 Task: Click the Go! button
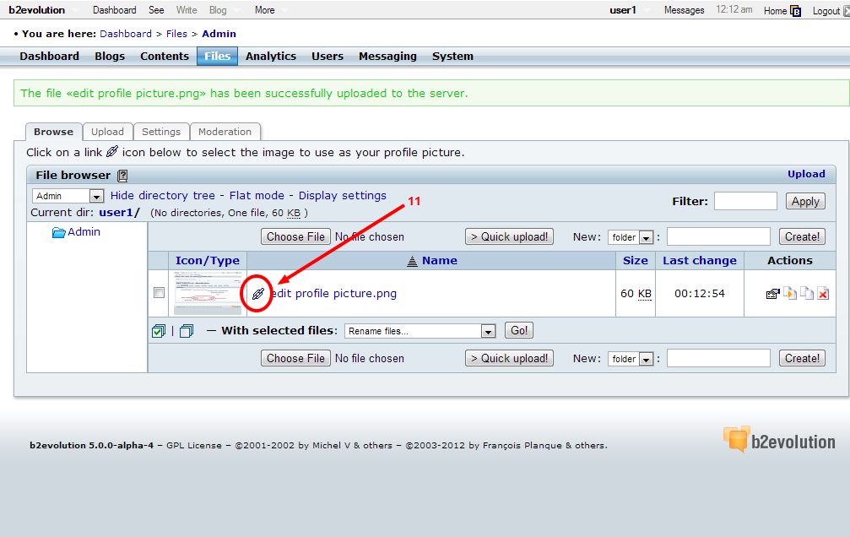(519, 330)
